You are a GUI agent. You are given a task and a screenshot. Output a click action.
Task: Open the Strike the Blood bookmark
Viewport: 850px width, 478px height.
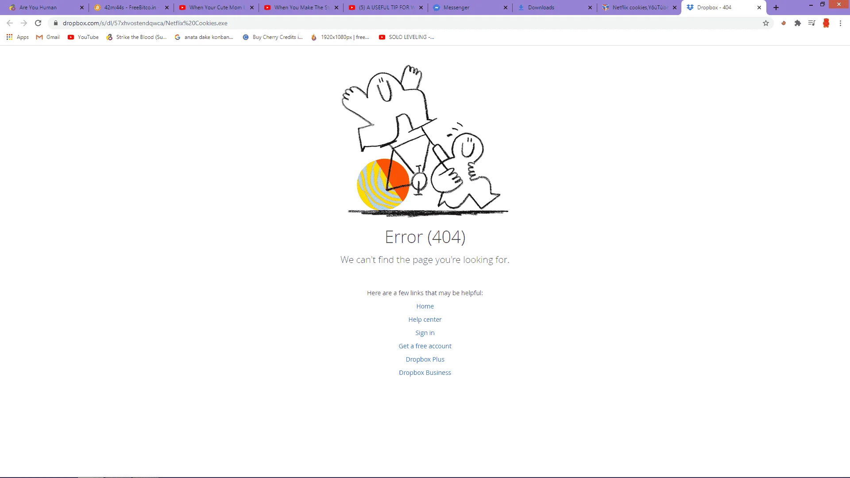pyautogui.click(x=137, y=37)
